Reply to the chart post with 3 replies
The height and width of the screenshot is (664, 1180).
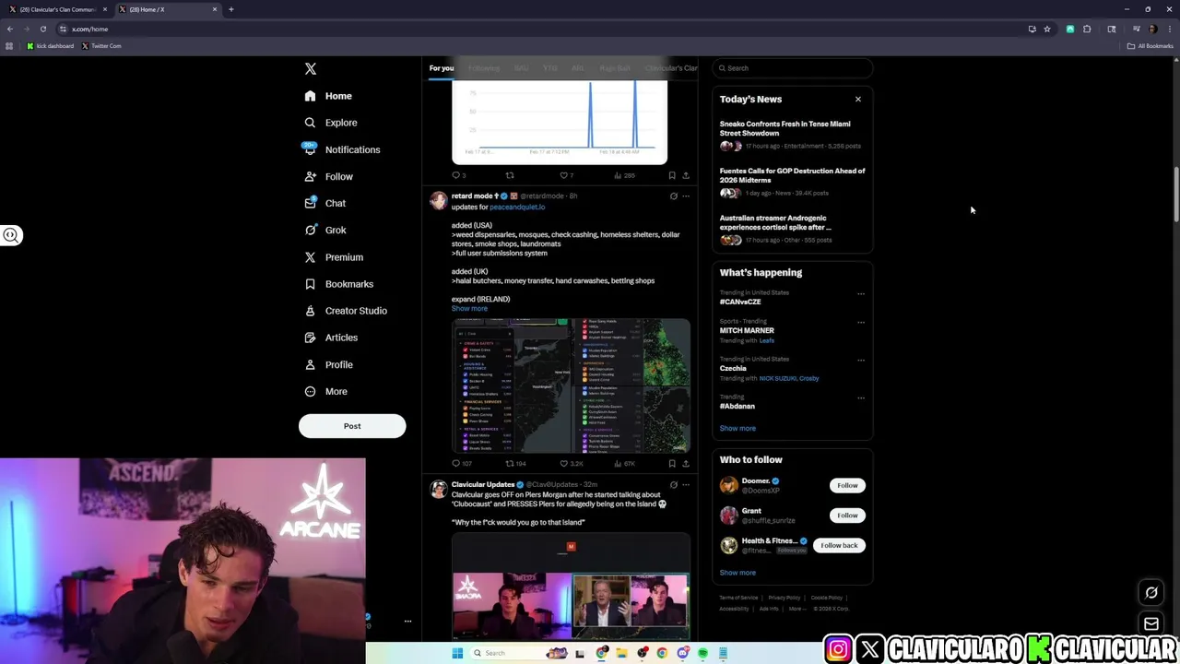pos(455,175)
